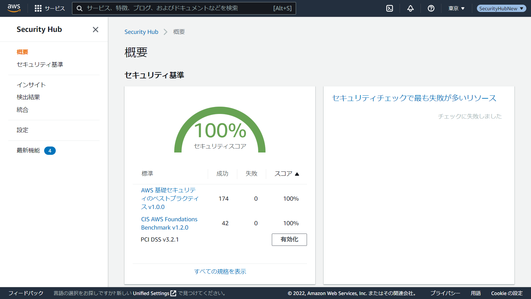Image resolution: width=531 pixels, height=299 pixels.
Task: Open 設定 from the side navigation
Action: (x=23, y=130)
